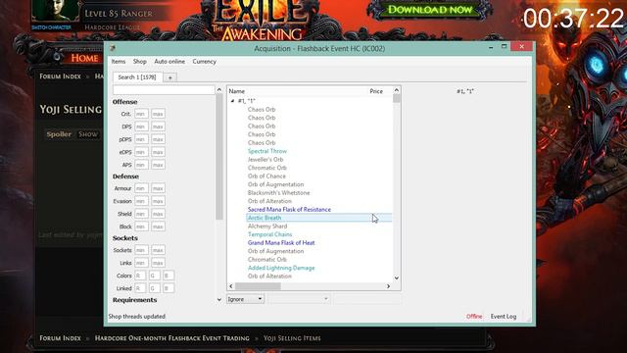Open the Auto online menu
The height and width of the screenshot is (353, 627).
pos(169,62)
